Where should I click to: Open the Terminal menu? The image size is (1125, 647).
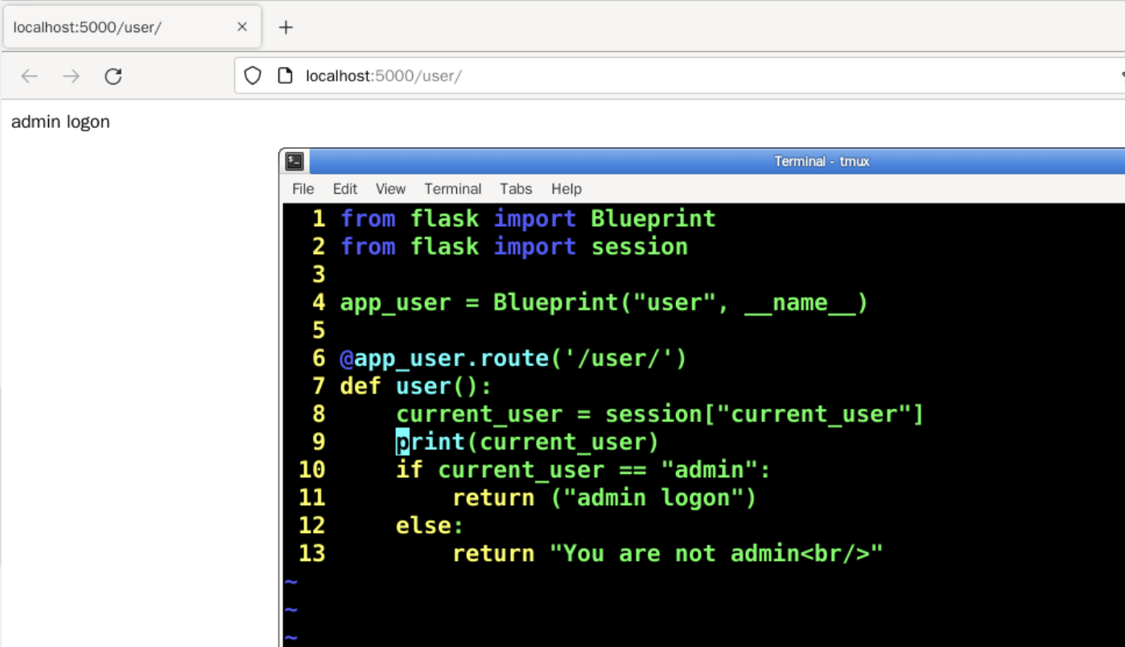coord(453,188)
